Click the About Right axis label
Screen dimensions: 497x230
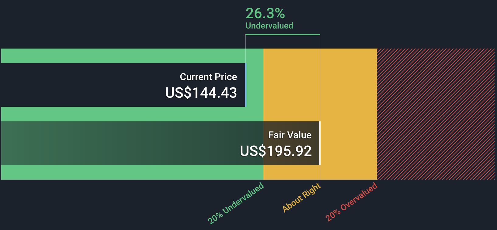coord(301,197)
